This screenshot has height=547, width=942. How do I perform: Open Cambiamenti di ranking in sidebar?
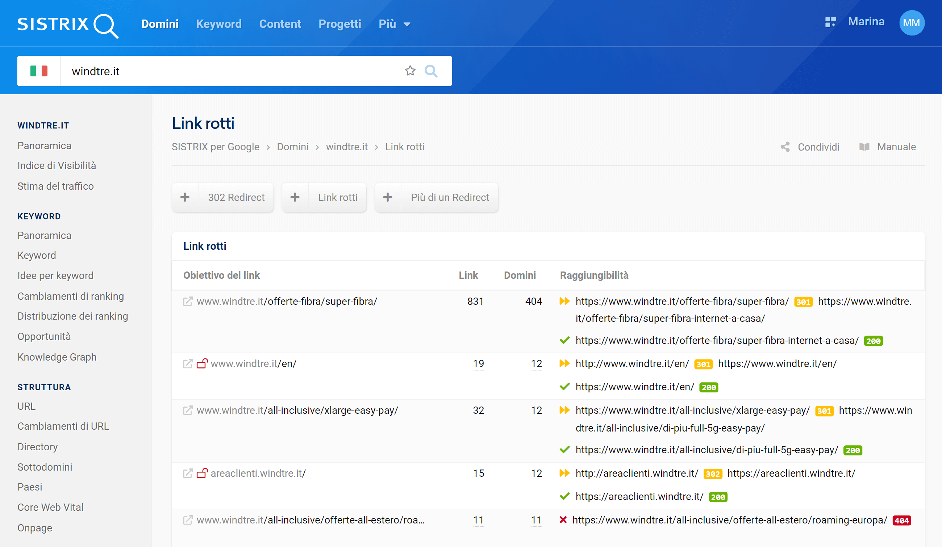[x=71, y=296]
